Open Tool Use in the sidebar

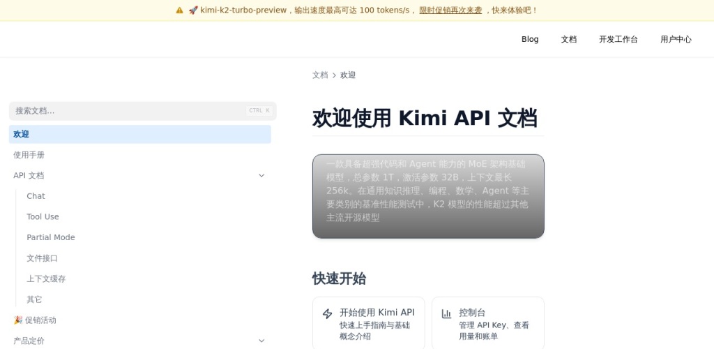tap(43, 217)
